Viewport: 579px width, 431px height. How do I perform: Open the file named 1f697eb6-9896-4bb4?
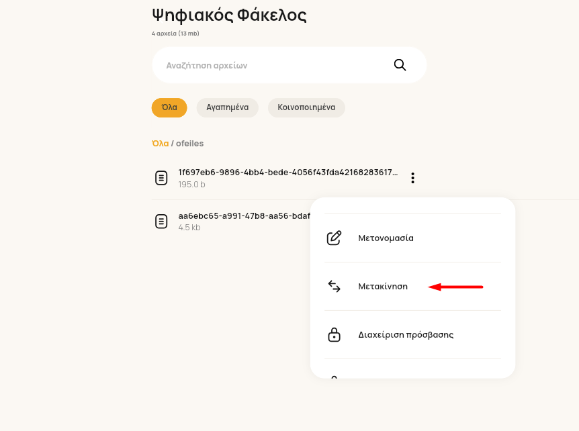288,173
